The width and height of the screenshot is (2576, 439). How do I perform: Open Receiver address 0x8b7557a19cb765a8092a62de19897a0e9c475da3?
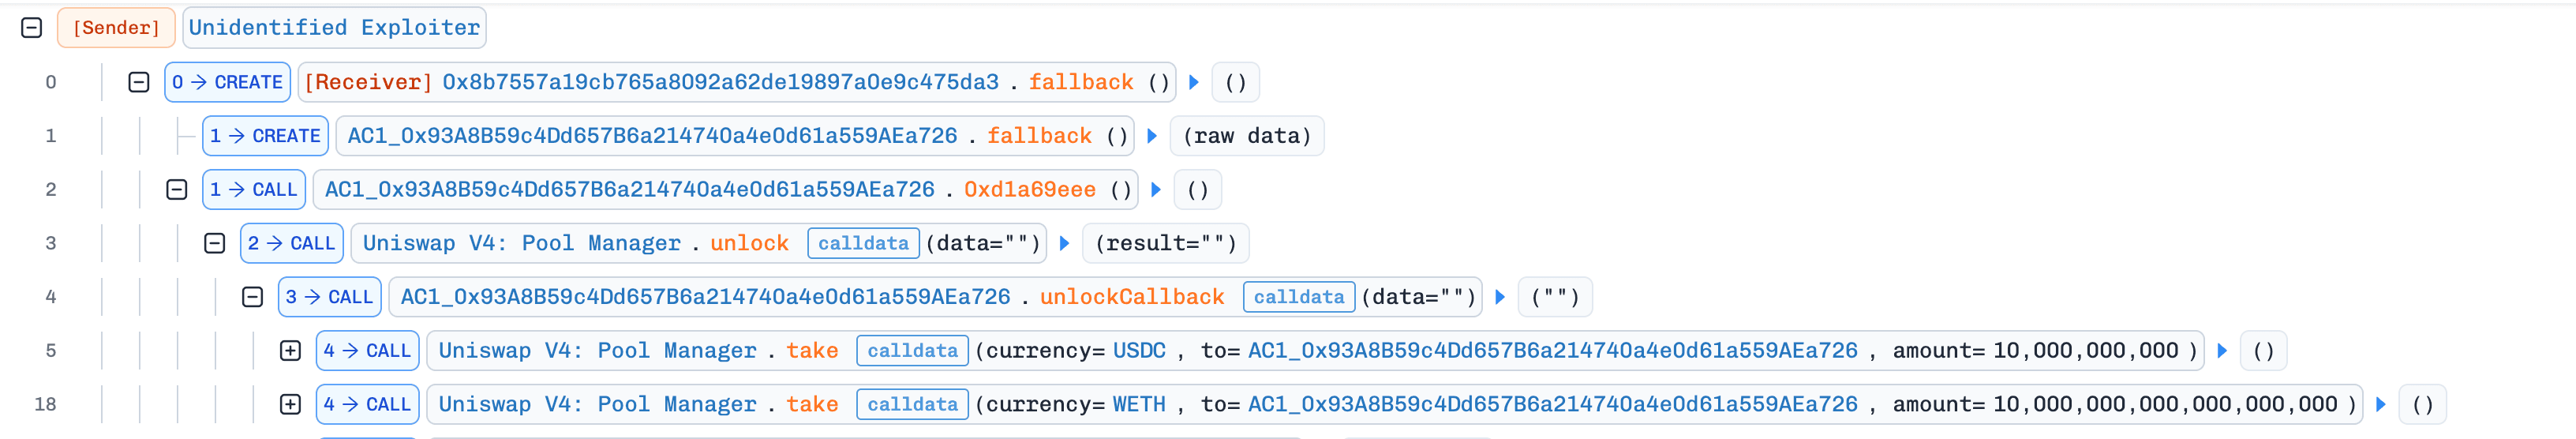(720, 82)
